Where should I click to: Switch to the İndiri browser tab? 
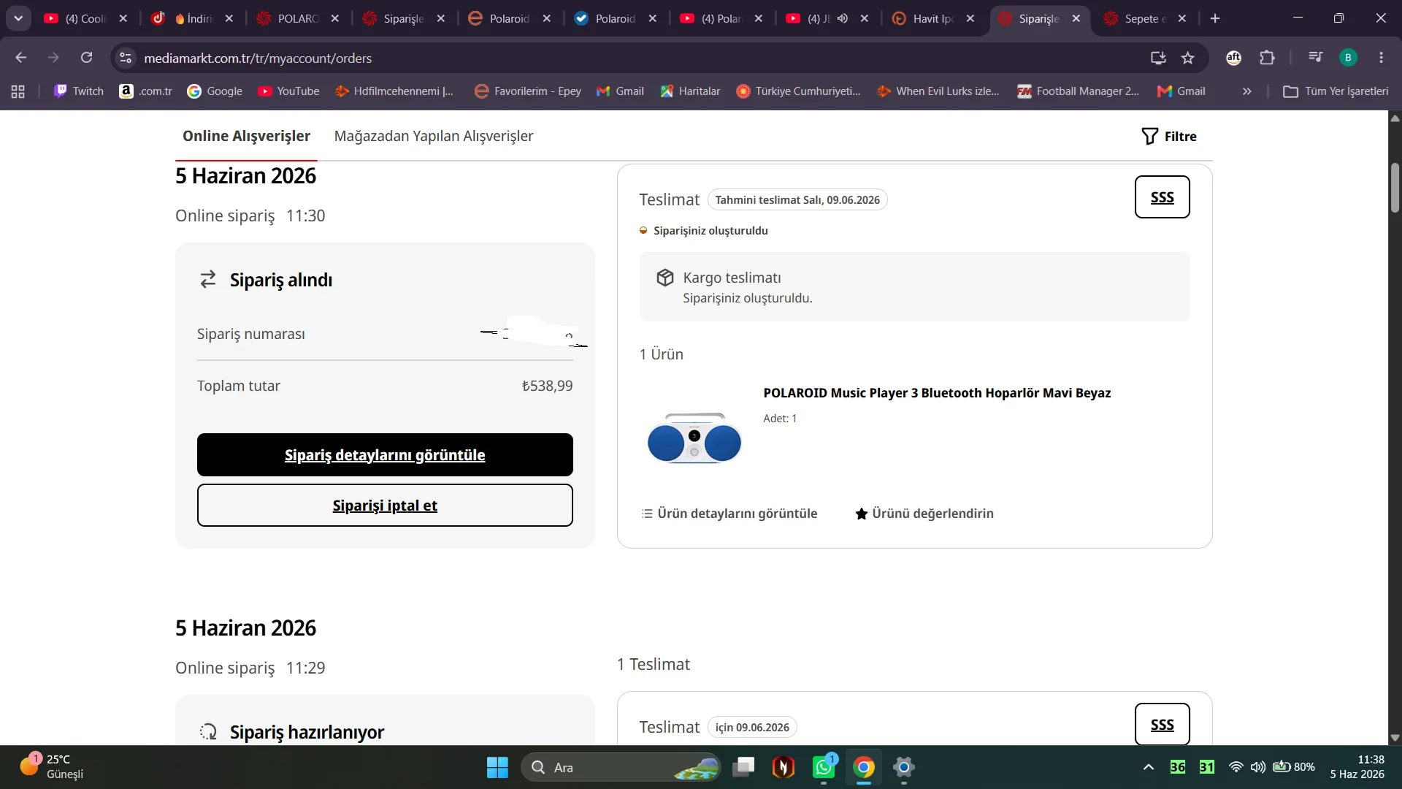click(193, 18)
